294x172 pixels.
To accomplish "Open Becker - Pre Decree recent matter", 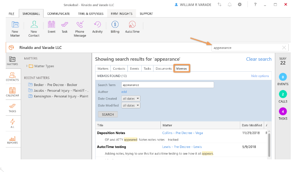I will [55, 85].
